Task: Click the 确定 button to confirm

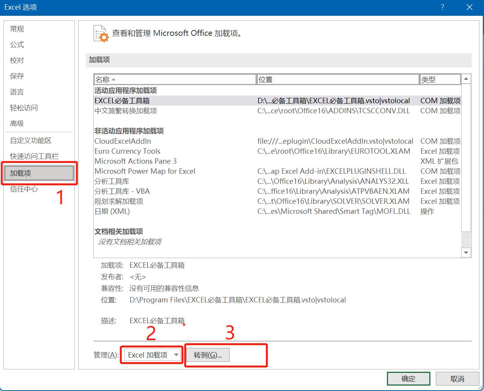Action: [408, 378]
